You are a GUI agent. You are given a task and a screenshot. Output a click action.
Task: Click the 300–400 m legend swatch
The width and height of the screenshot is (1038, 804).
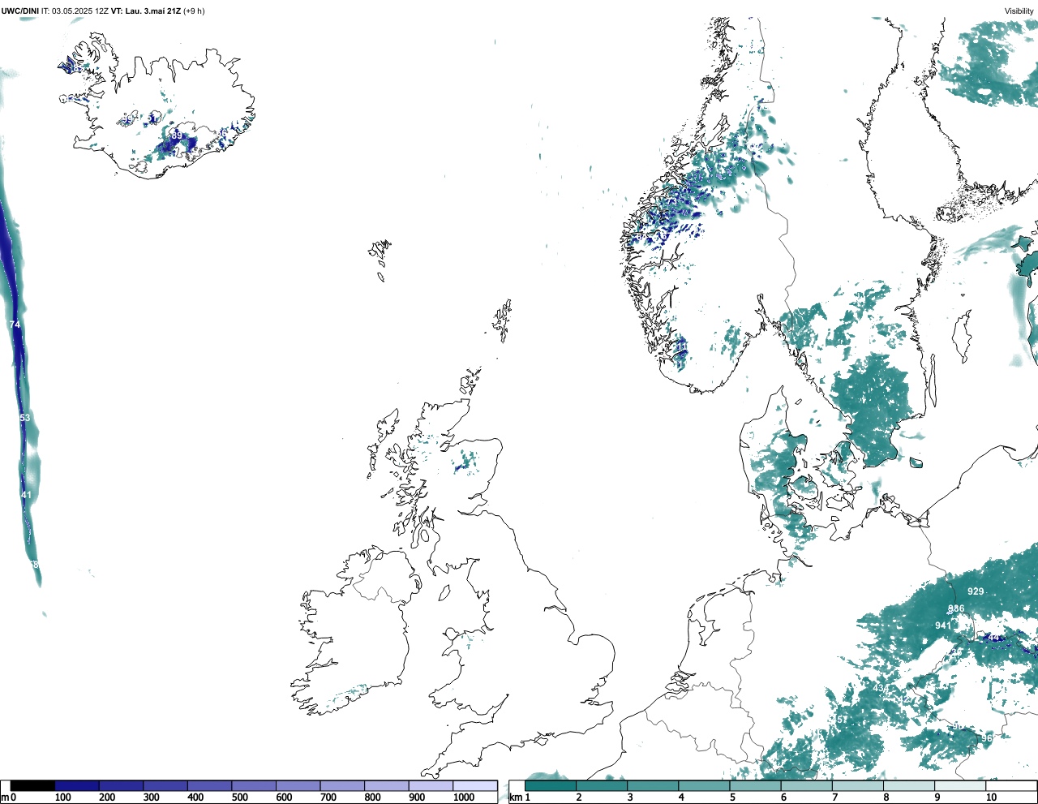[165, 785]
